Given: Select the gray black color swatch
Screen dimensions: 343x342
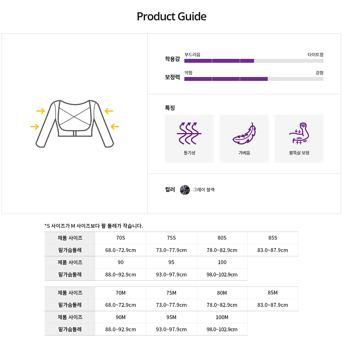Looking at the screenshot, I should click(x=185, y=190).
